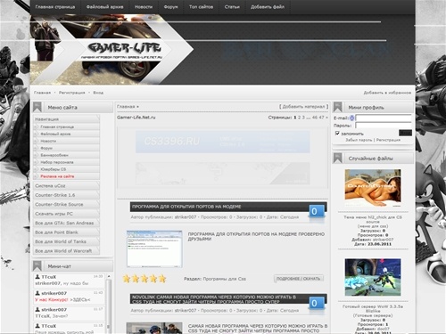Screen dimensions: 446x334
Task: Click dark login submit button
Action: pos(405,133)
